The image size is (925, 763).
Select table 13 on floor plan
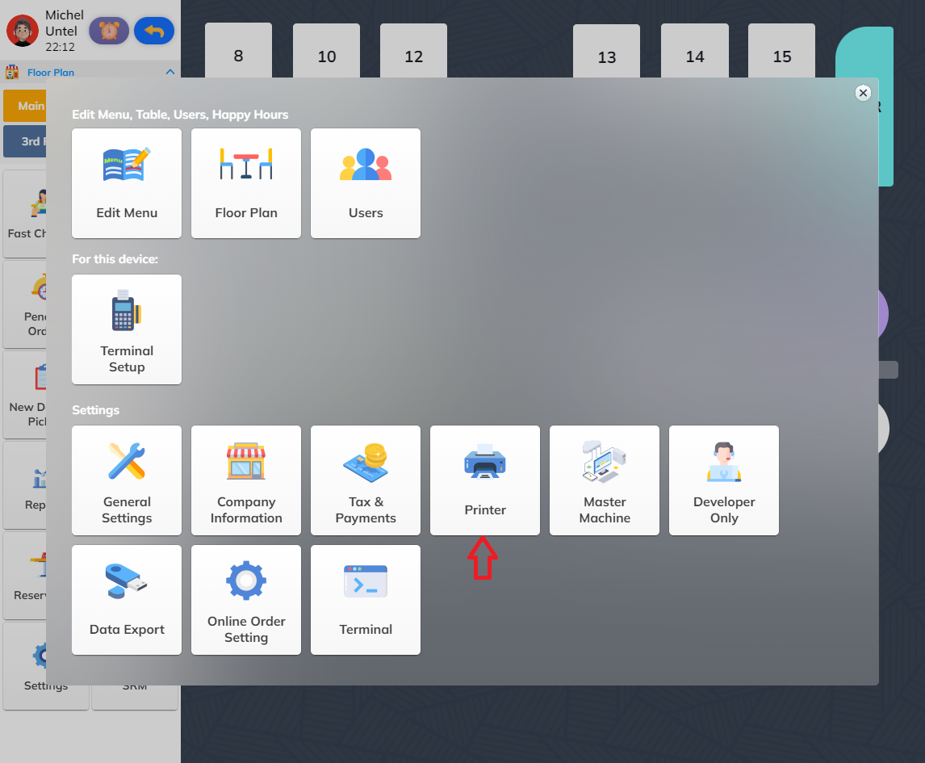tap(606, 52)
